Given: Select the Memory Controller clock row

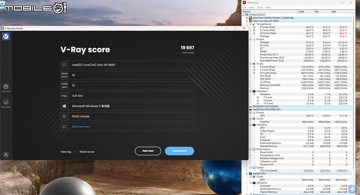Looking at the screenshot, I should click(299, 85).
